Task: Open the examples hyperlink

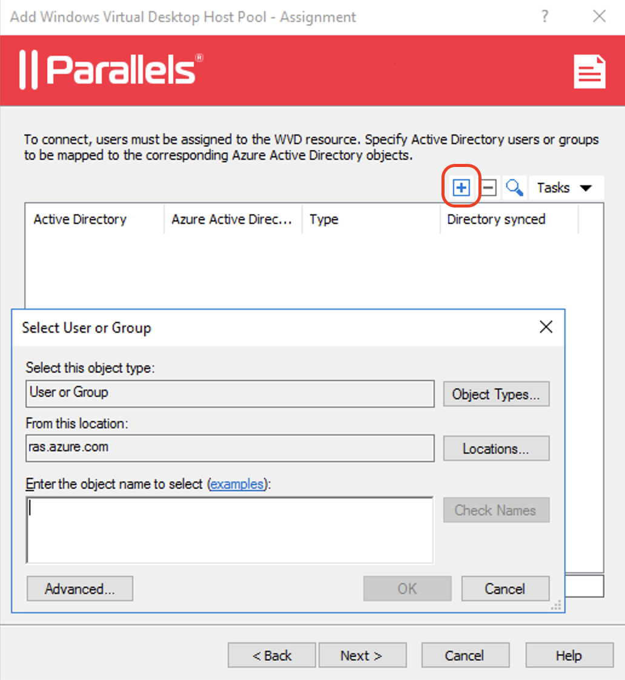Action: 237,484
